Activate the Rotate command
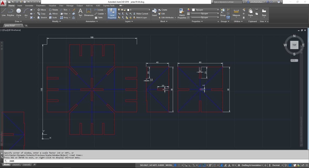The height and width of the screenshot is (168, 309). pyautogui.click(x=53, y=10)
